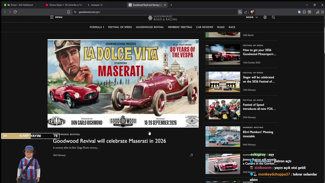The height and width of the screenshot is (183, 325).
Task: Click the Camaro race car thumbnail
Action: click(x=223, y=164)
